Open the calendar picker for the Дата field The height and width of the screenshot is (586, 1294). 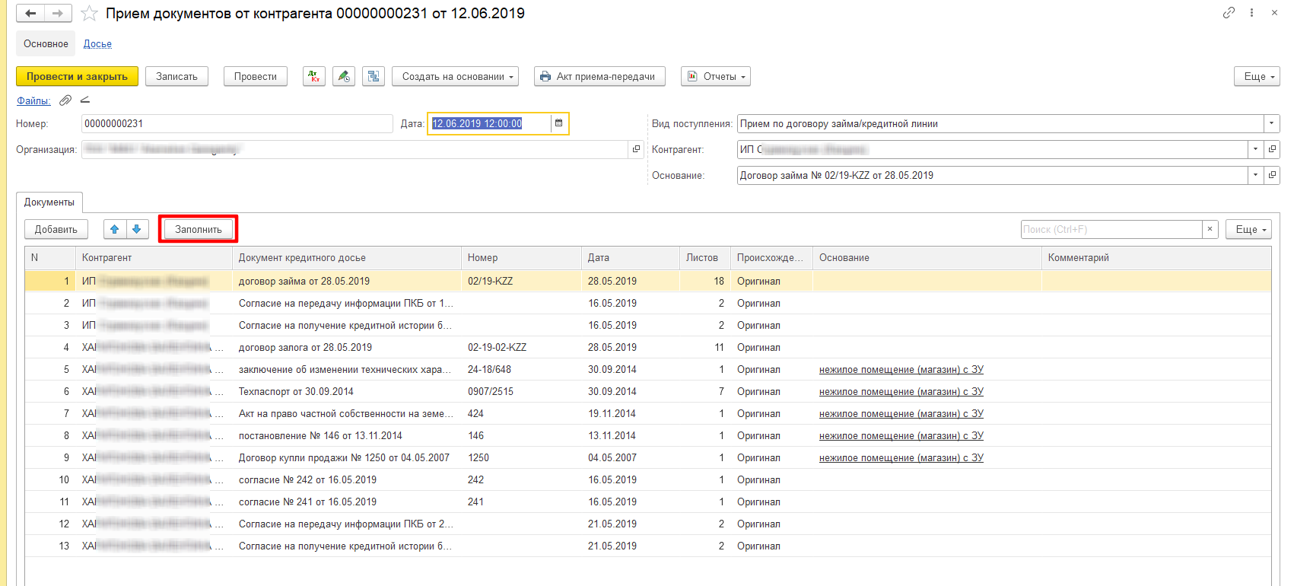(x=559, y=123)
